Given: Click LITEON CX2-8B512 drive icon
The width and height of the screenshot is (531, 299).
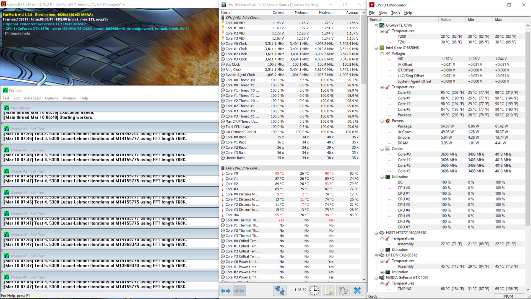Looking at the screenshot, I should click(382, 255).
